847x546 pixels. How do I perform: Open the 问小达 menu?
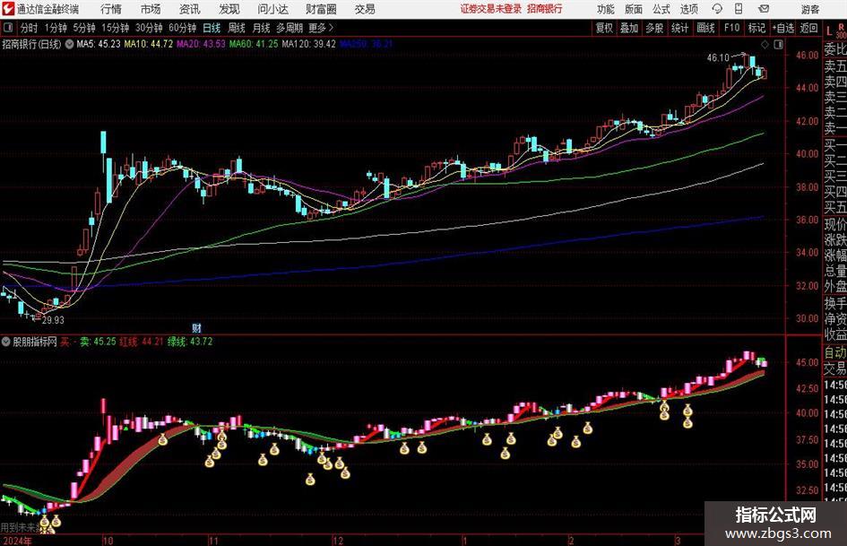[x=272, y=9]
